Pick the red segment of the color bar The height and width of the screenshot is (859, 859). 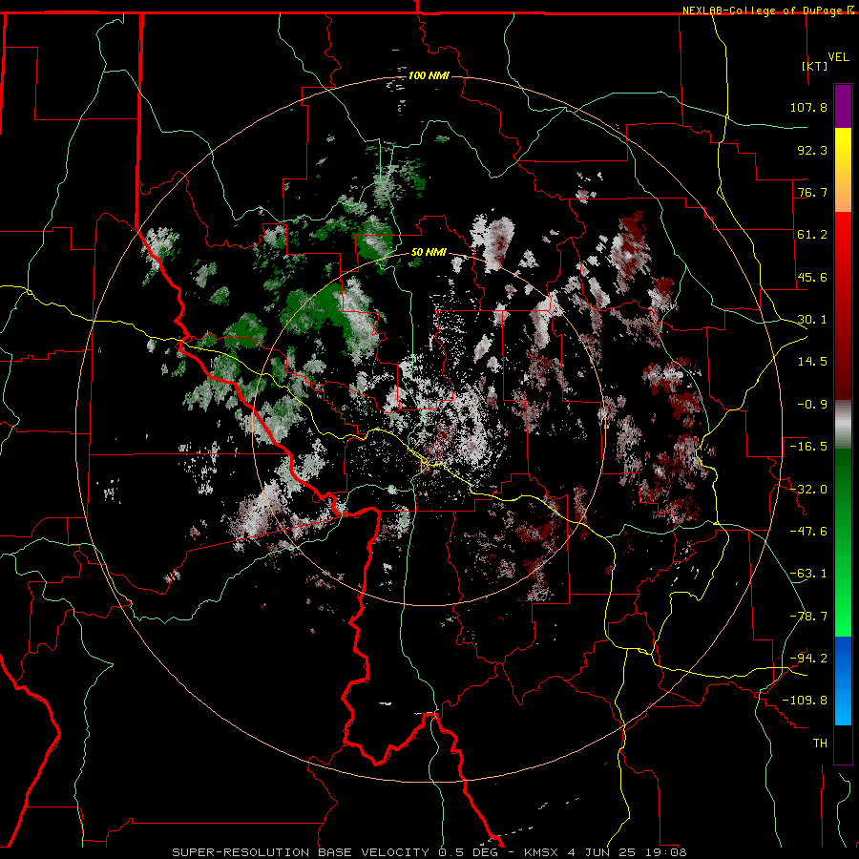pyautogui.click(x=843, y=306)
